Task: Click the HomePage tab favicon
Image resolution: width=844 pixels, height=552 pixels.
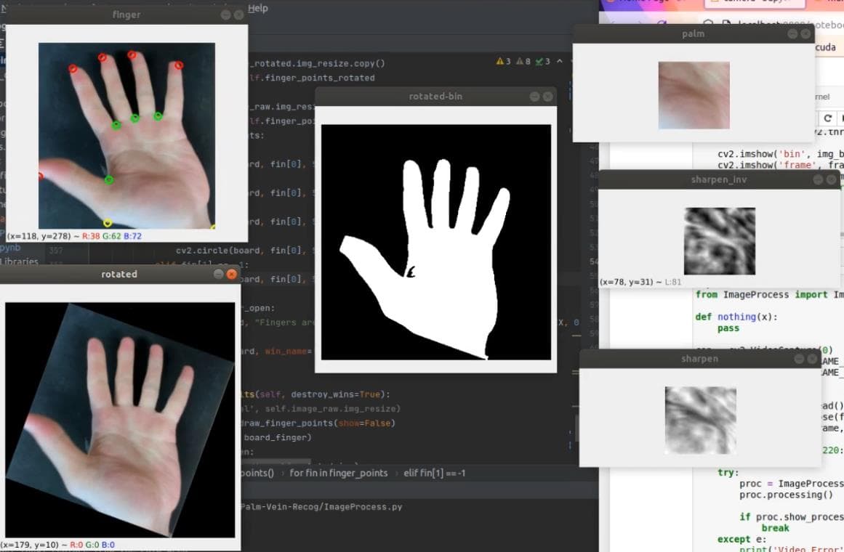Action: (610, 3)
